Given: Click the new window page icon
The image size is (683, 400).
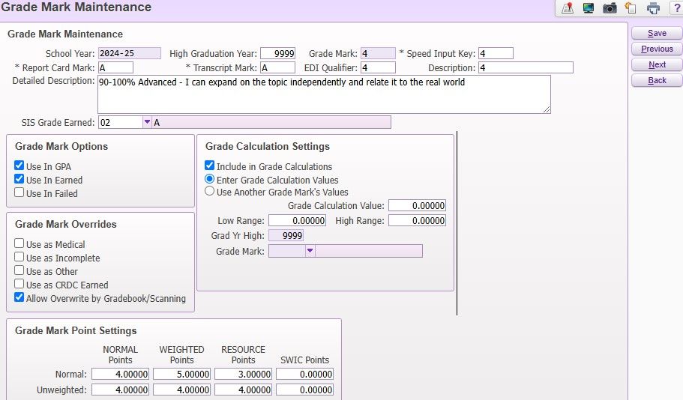Looking at the screenshot, I should (631, 8).
